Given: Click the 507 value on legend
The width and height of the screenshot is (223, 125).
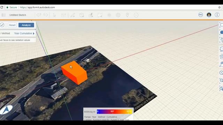Looking at the screenshot, I should click(x=112, y=111).
